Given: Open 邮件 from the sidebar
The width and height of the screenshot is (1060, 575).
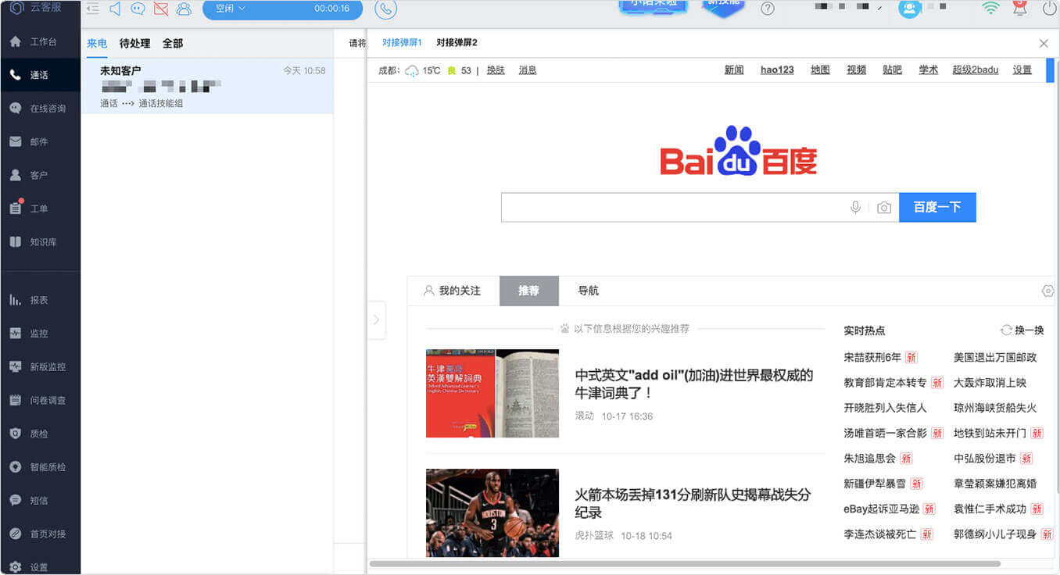Looking at the screenshot, I should [40, 141].
